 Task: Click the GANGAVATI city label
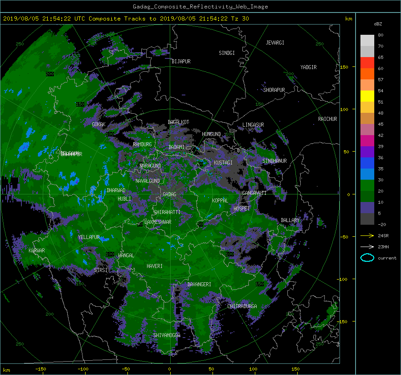pos(254,193)
